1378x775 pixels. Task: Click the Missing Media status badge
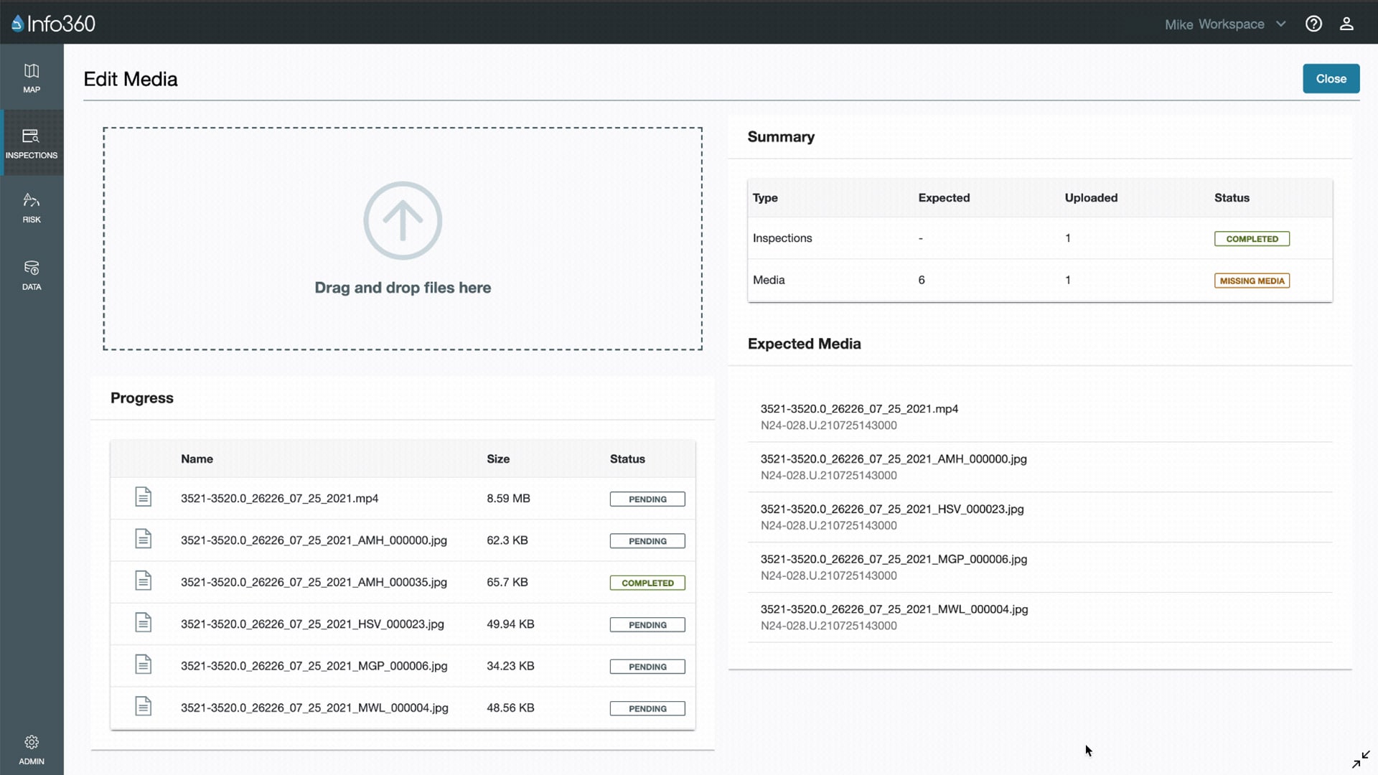coord(1252,281)
